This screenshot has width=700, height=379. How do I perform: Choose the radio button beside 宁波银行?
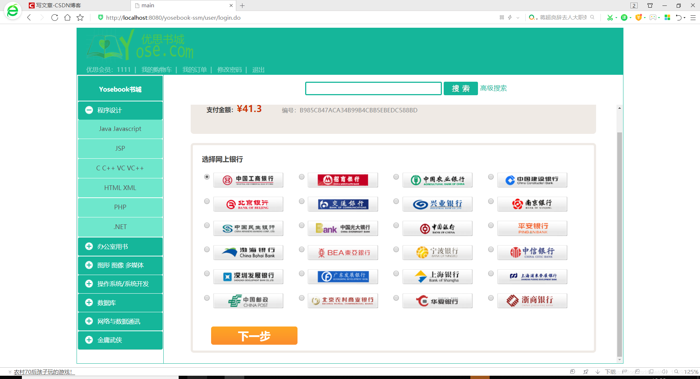[x=396, y=250]
